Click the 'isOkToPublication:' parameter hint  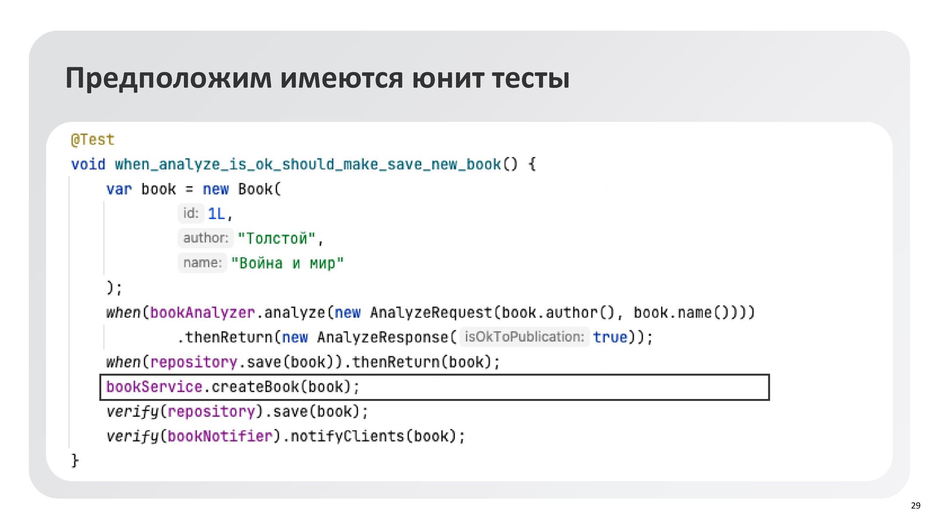[524, 337]
